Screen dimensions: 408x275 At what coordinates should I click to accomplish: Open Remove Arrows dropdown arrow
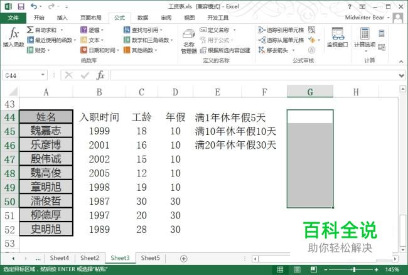point(293,50)
